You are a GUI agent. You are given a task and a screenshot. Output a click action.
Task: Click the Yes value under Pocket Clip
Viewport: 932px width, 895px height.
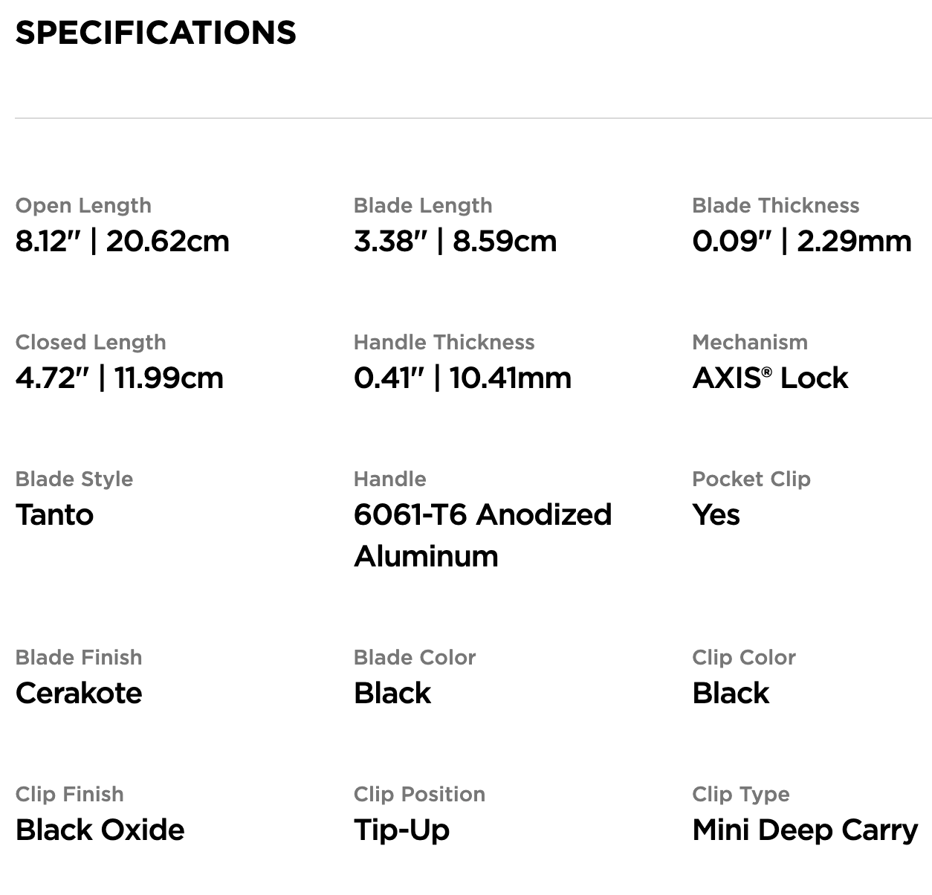[716, 514]
